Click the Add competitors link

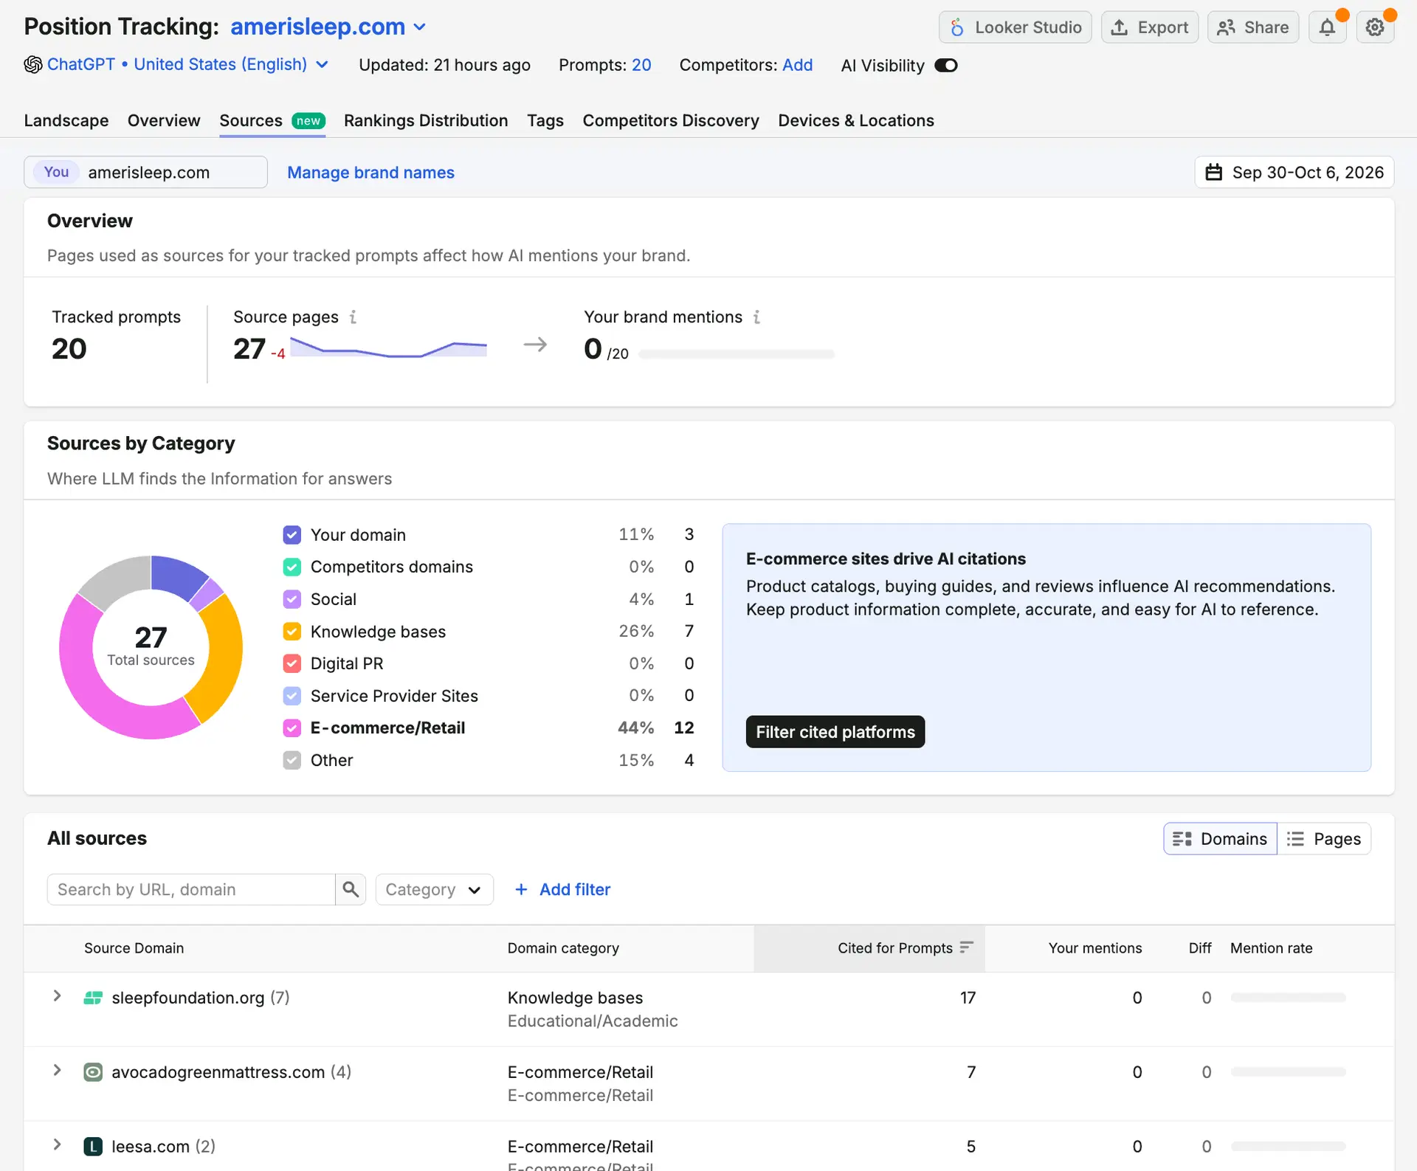pyautogui.click(x=797, y=65)
